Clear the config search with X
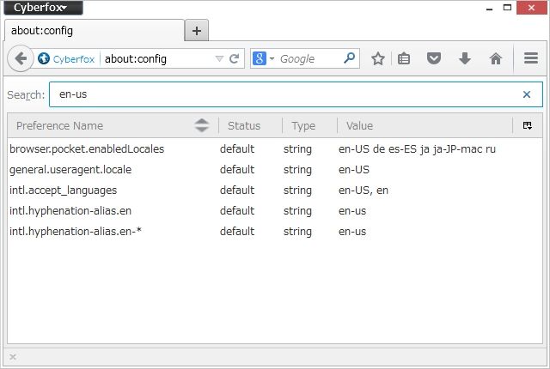 (x=527, y=94)
